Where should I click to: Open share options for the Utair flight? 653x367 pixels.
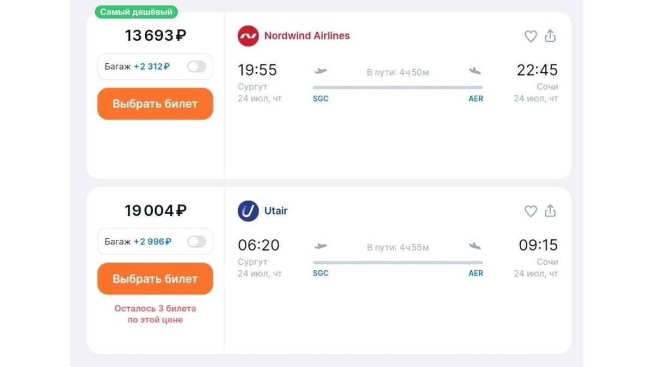point(550,211)
